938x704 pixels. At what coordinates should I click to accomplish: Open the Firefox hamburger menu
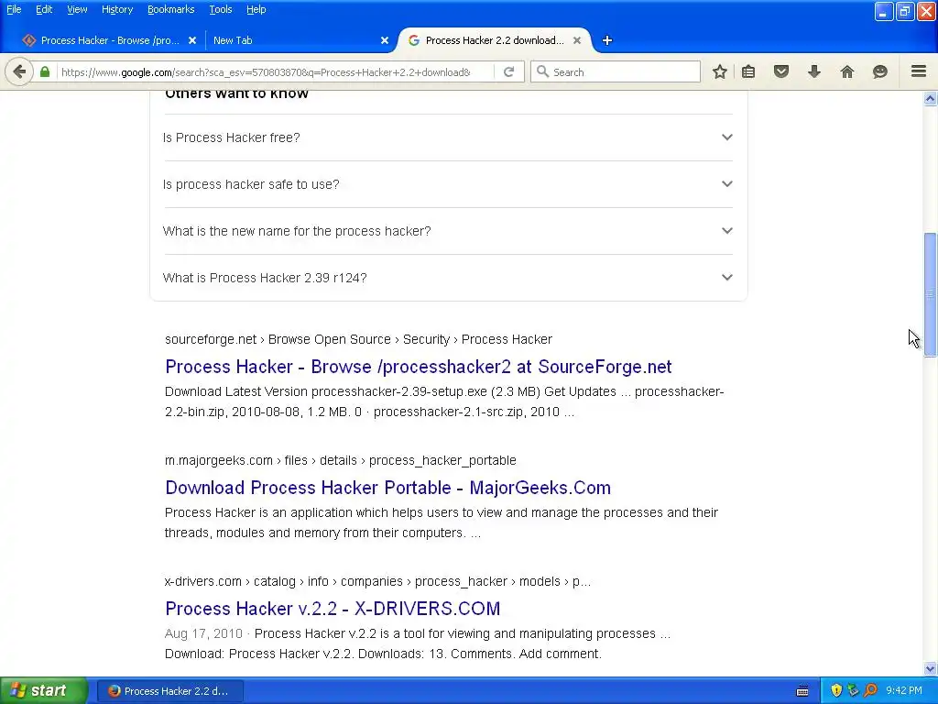click(x=919, y=71)
